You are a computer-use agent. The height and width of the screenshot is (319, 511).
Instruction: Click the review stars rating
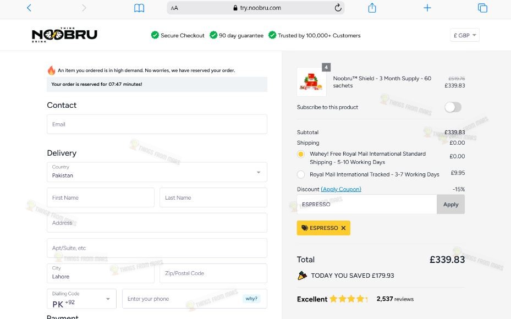(348, 299)
